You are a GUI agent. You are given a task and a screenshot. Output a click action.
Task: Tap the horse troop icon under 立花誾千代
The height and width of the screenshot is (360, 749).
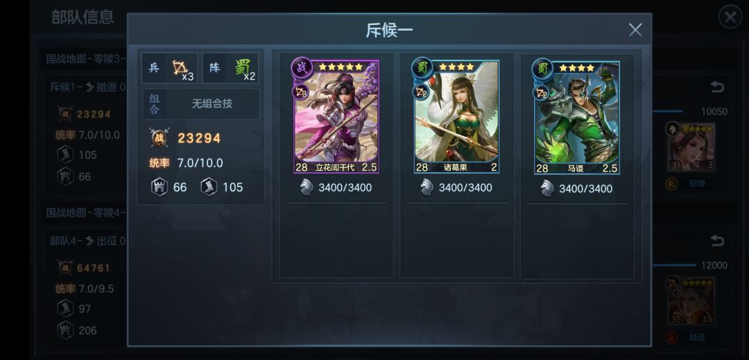coord(307,187)
